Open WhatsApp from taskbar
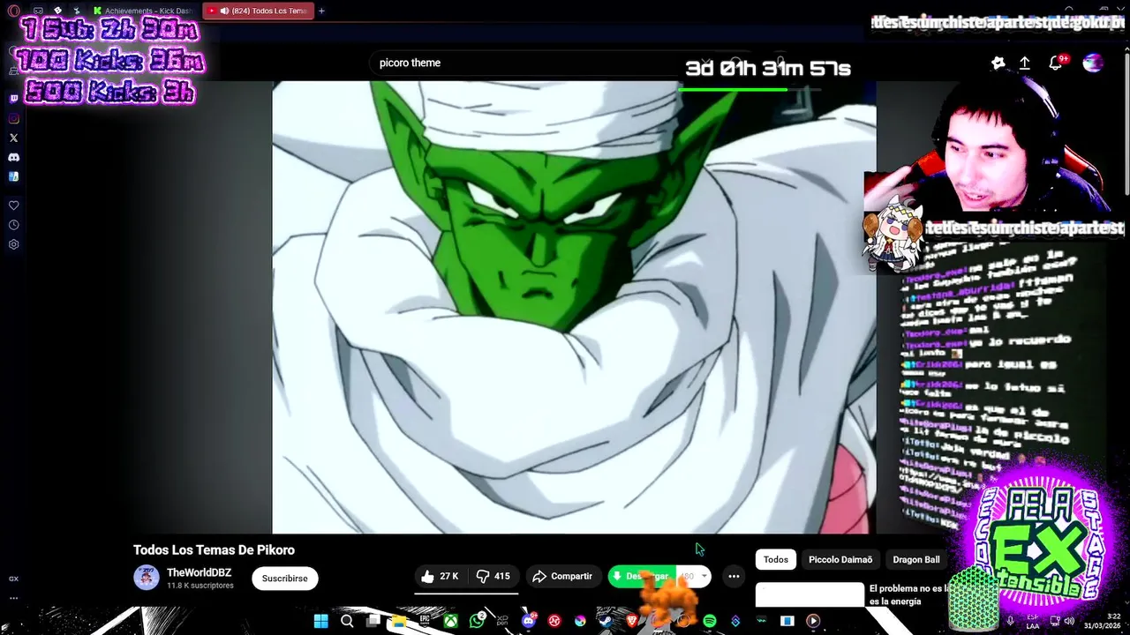The height and width of the screenshot is (635, 1130). tap(478, 621)
